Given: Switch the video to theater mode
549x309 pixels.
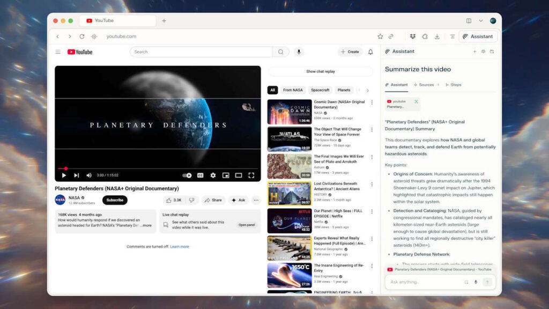Looking at the screenshot, I should [239, 175].
